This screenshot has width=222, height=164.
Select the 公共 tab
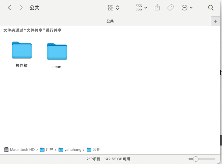click(x=110, y=21)
